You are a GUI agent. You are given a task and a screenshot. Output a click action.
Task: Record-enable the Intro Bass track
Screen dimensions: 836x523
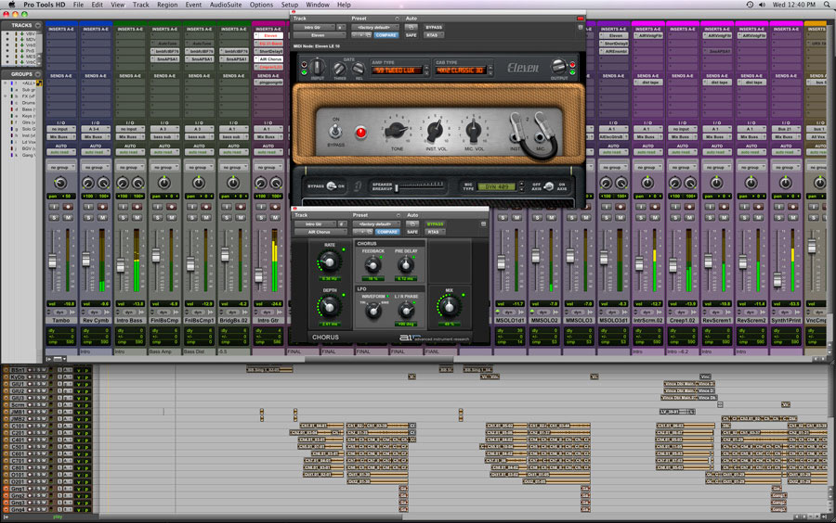tap(137, 207)
